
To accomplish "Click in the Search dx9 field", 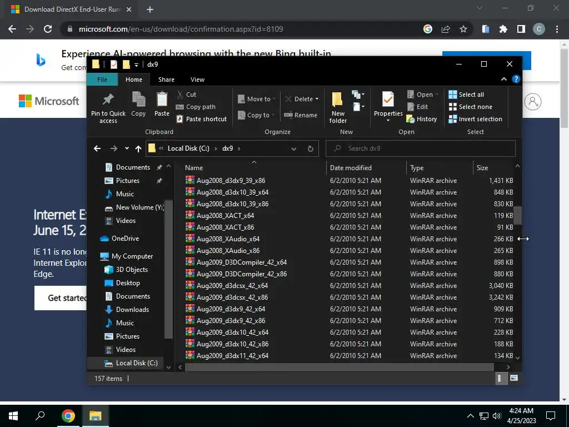I will 421,148.
